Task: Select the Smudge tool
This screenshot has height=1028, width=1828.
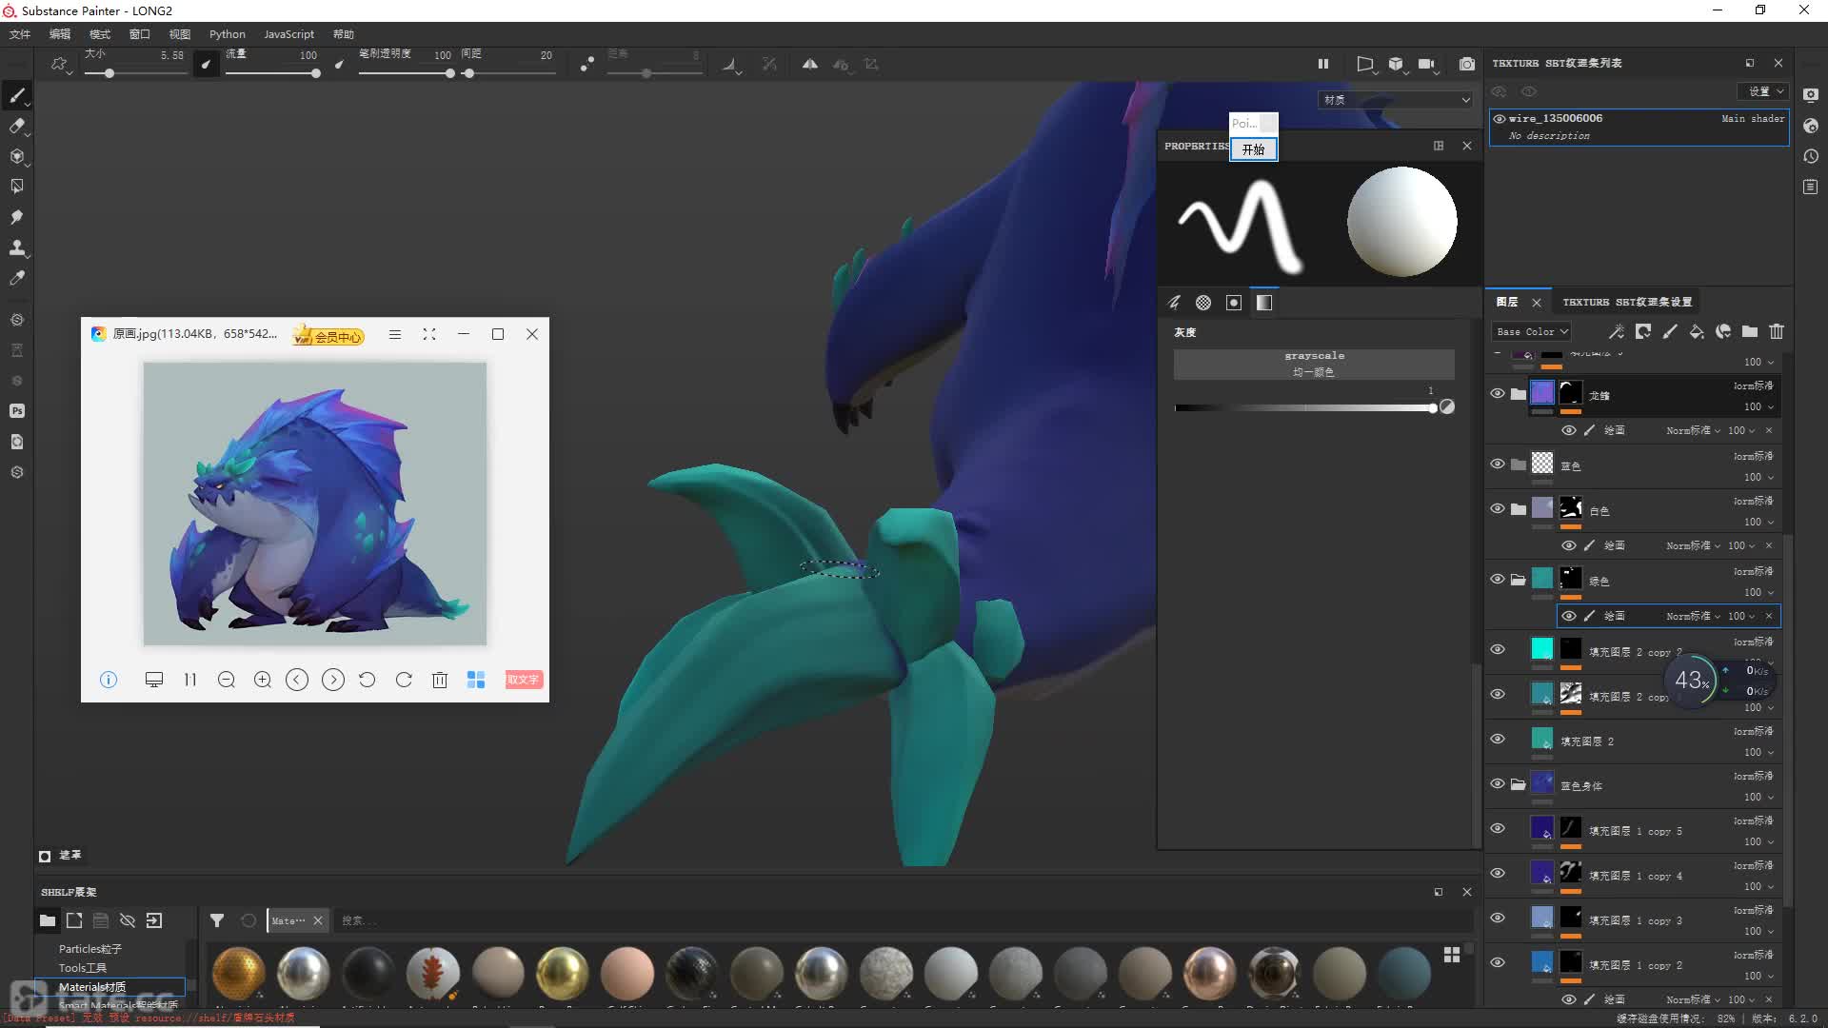Action: pyautogui.click(x=17, y=217)
